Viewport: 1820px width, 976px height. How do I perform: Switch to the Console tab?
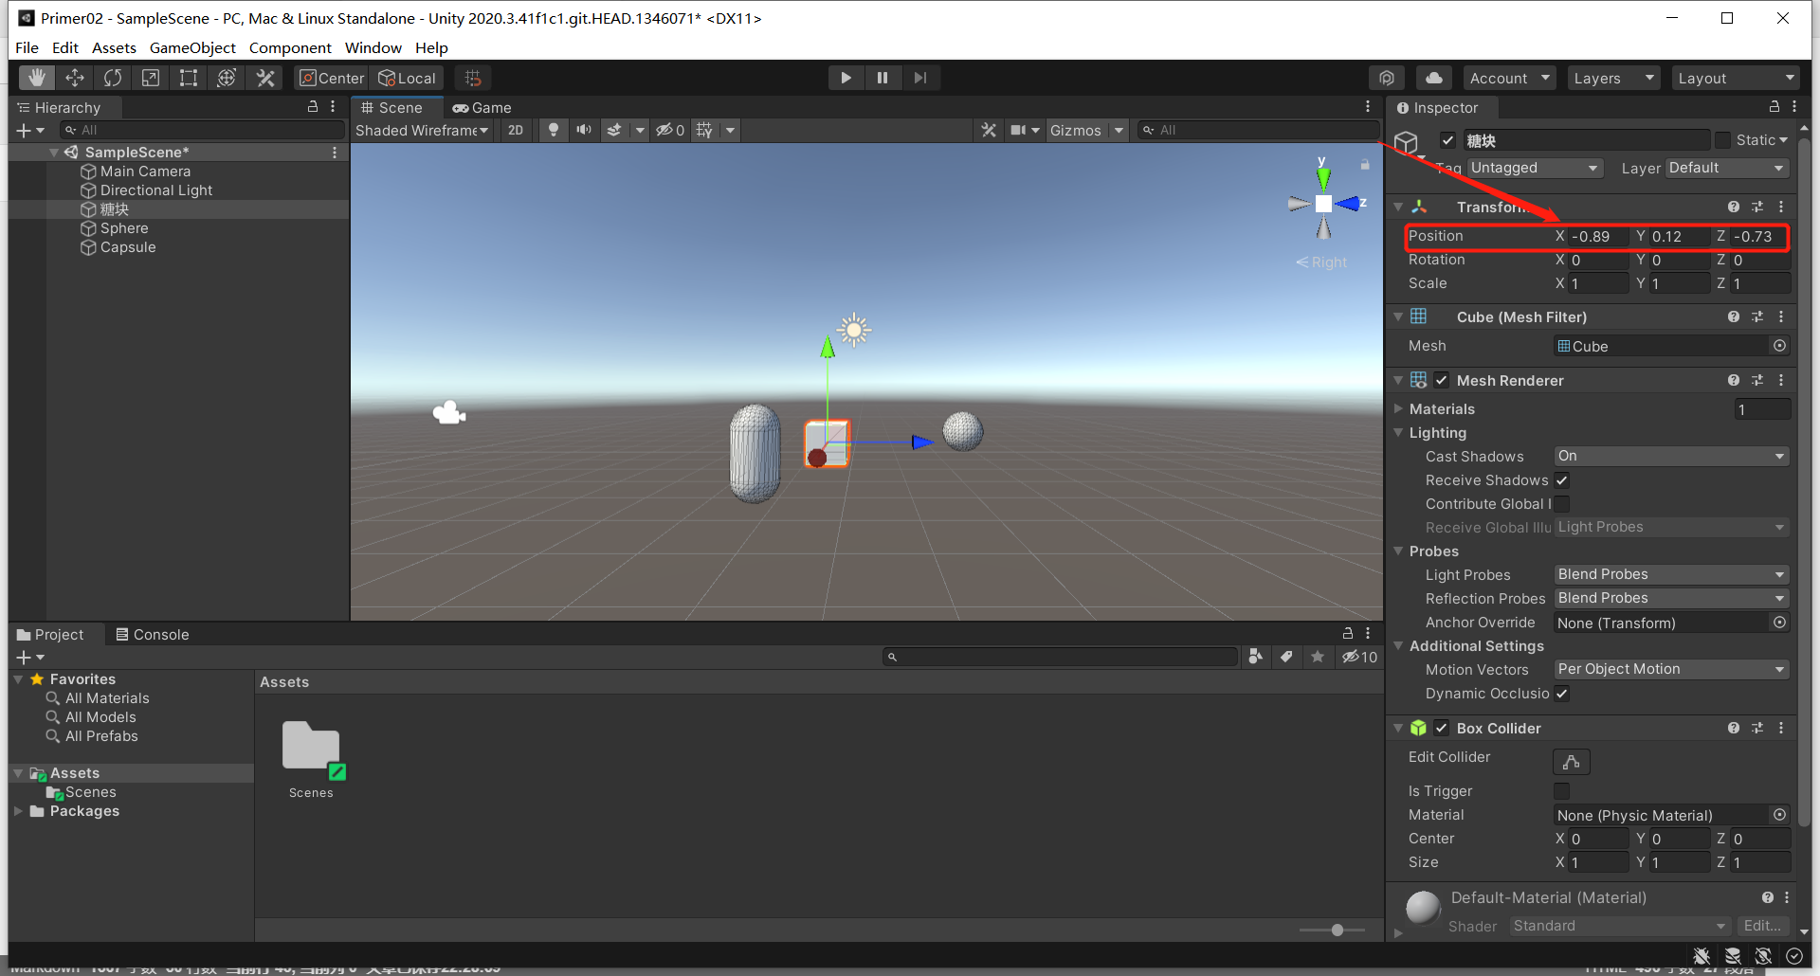tap(153, 635)
